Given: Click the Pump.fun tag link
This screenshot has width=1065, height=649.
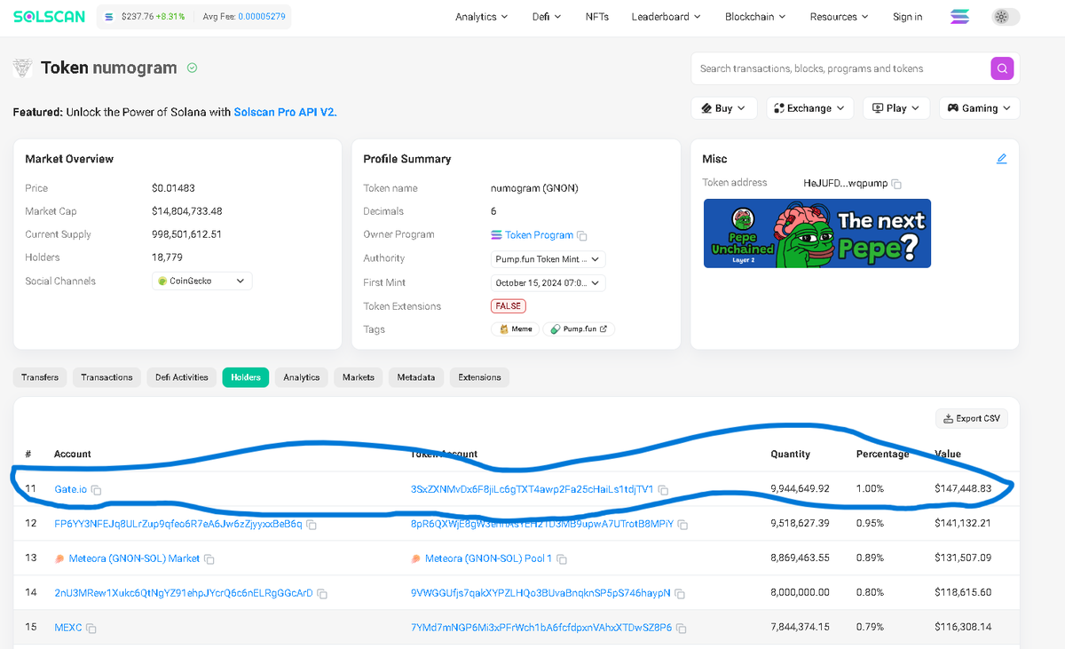Looking at the screenshot, I should click(579, 328).
